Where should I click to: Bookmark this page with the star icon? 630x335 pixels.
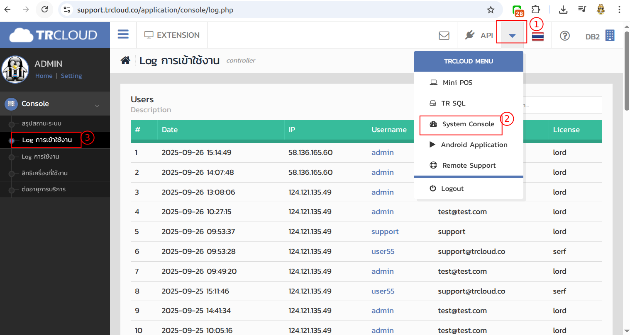pyautogui.click(x=491, y=10)
